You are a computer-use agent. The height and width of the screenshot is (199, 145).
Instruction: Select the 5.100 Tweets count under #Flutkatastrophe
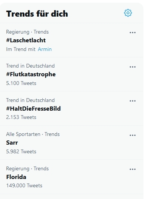coord(21,83)
